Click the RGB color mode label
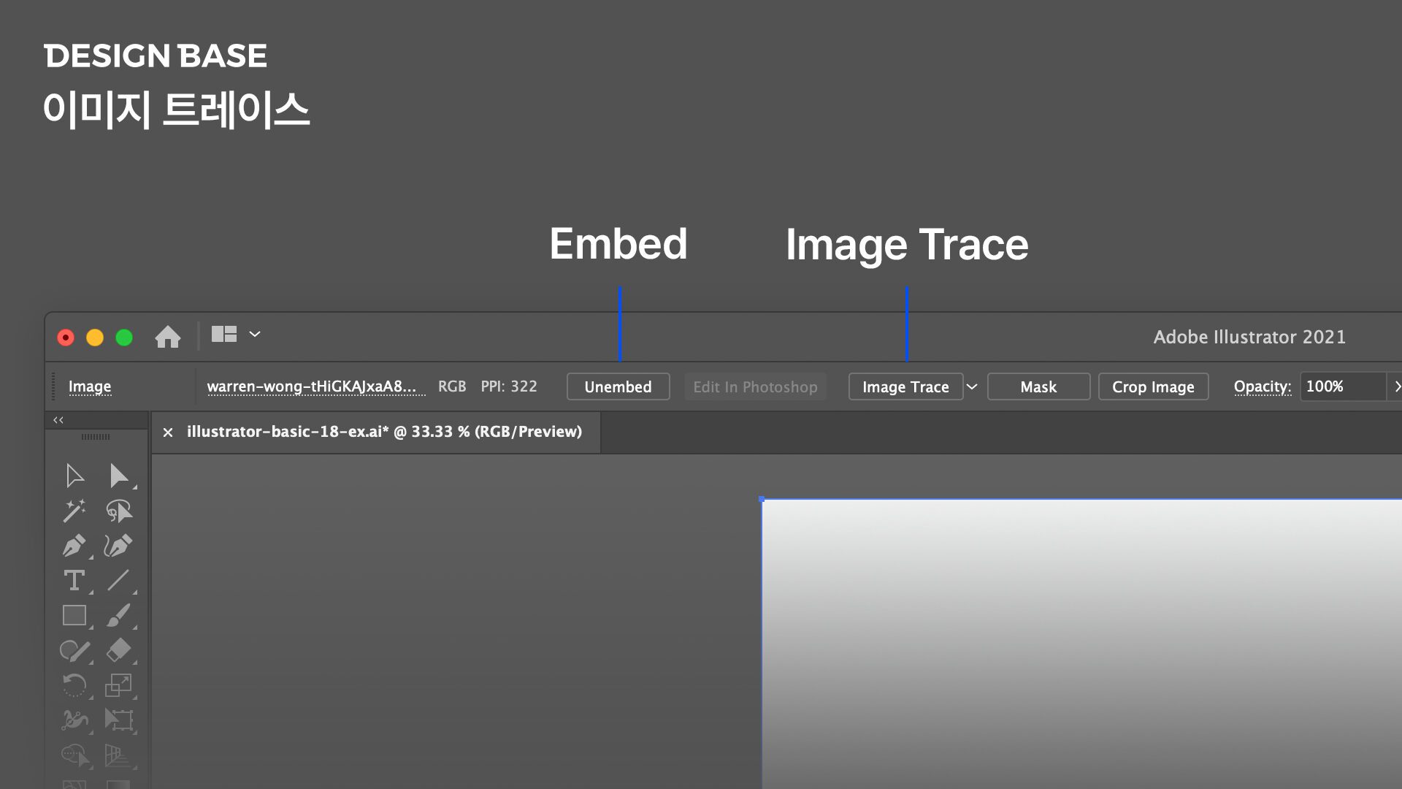The image size is (1402, 789). pos(452,386)
